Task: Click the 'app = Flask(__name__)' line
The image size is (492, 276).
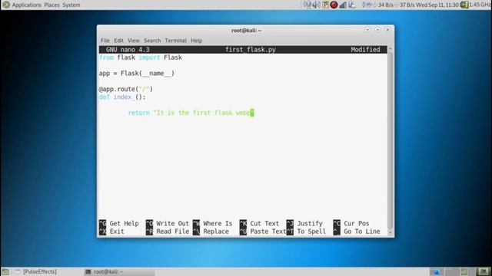Action: tap(137, 74)
